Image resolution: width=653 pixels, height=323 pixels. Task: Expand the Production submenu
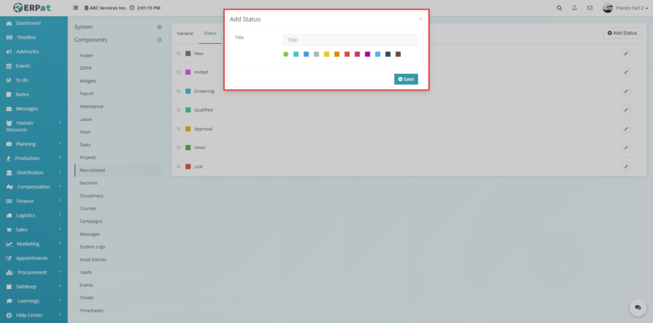(x=60, y=158)
